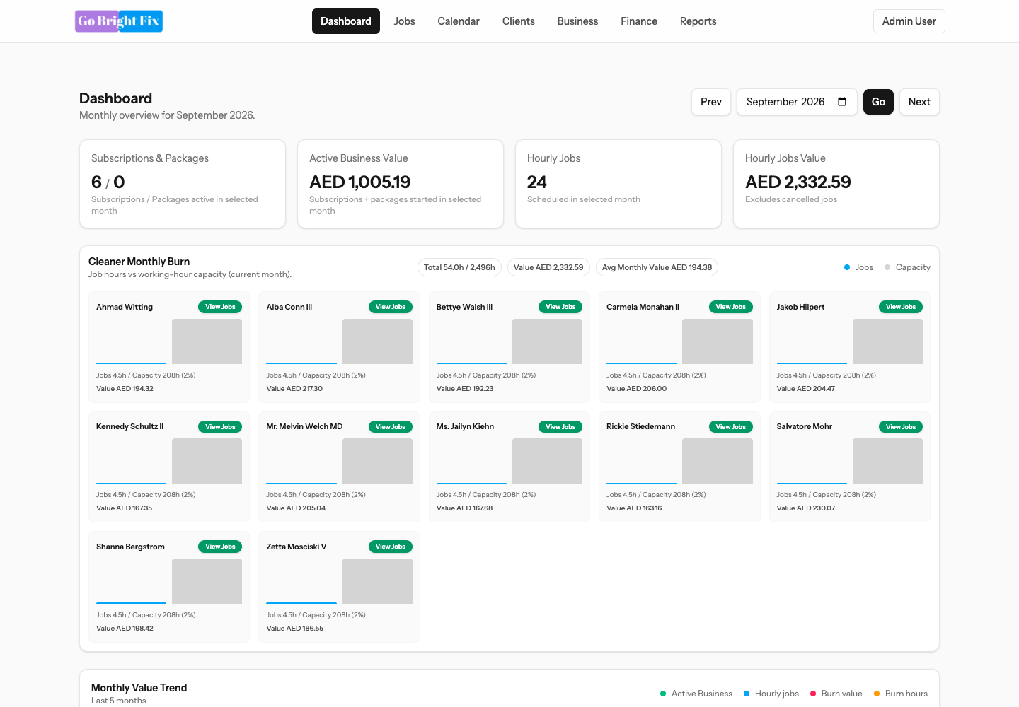Viewport: 1019px width, 707px height.
Task: Click Shanna Bergstrom's Value AED 198.42
Action: click(x=125, y=629)
